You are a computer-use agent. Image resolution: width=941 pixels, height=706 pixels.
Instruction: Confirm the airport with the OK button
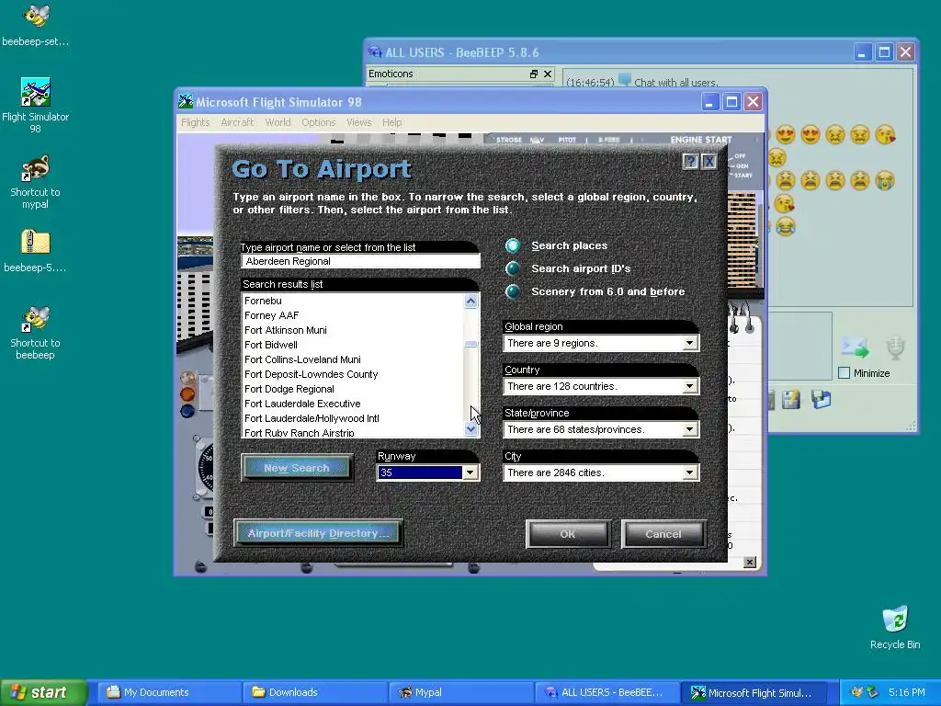(x=568, y=534)
